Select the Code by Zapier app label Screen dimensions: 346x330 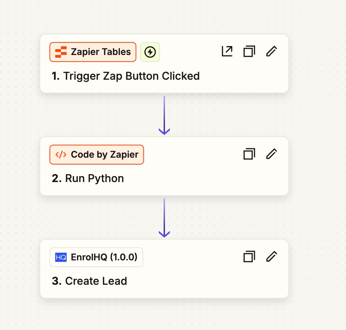pos(96,154)
